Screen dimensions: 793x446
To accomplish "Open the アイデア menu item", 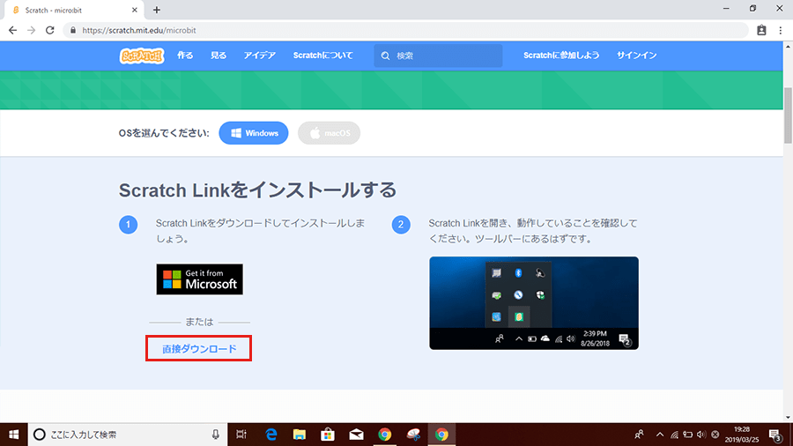I will 259,56.
